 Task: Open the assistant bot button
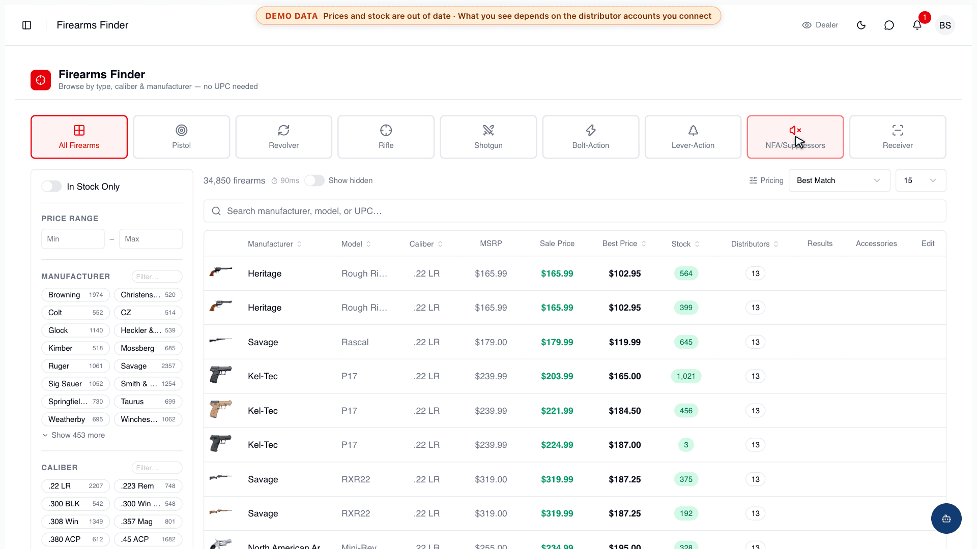(x=946, y=518)
